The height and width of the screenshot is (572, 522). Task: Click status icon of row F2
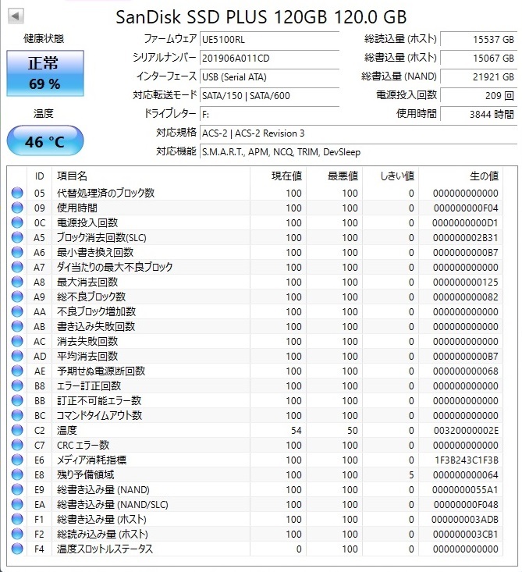(x=17, y=534)
